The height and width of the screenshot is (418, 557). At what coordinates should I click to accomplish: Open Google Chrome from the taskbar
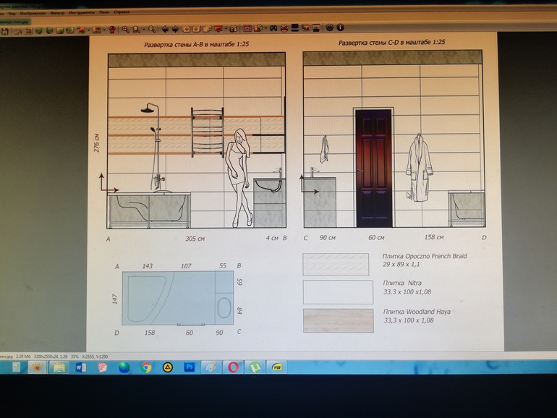(x=145, y=367)
